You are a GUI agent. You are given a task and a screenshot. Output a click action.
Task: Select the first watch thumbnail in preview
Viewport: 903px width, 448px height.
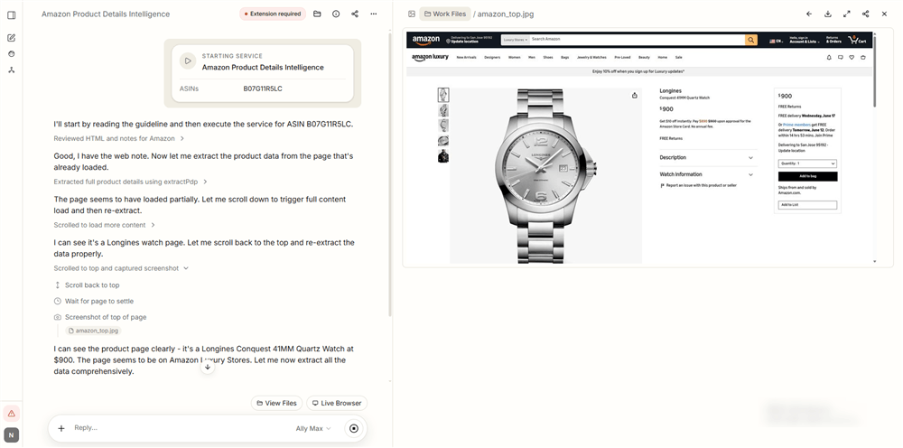(443, 95)
